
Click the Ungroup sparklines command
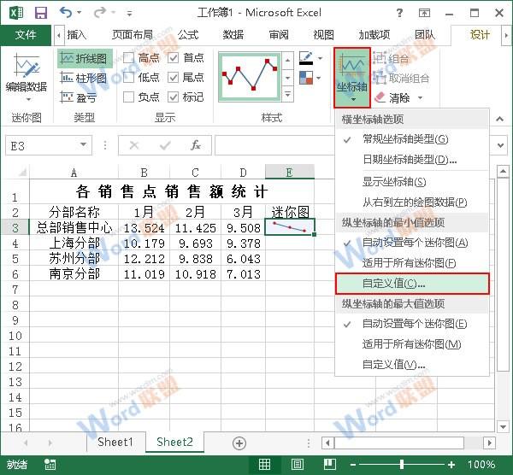tap(402, 78)
